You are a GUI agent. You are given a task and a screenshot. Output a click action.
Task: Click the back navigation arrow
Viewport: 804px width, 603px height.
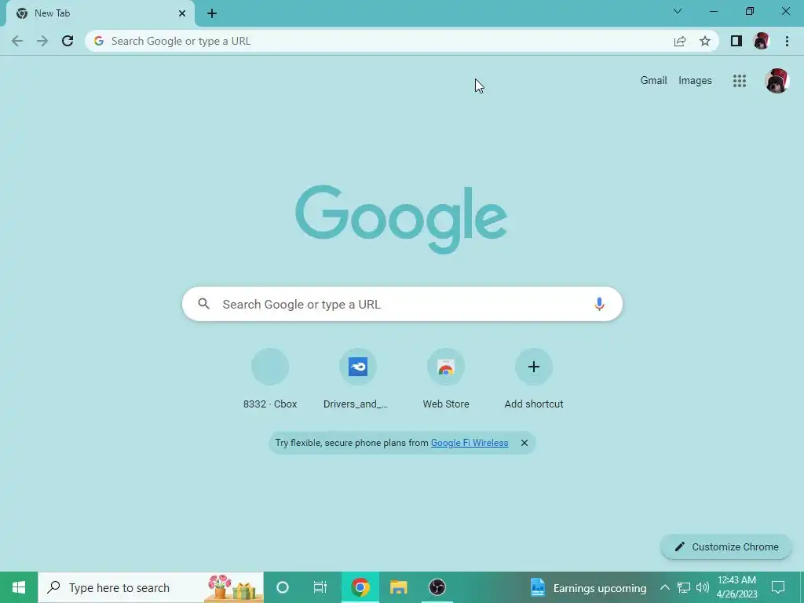click(17, 41)
